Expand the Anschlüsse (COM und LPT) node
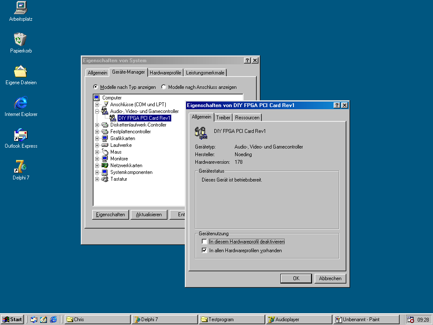433x325 pixels. [97, 105]
